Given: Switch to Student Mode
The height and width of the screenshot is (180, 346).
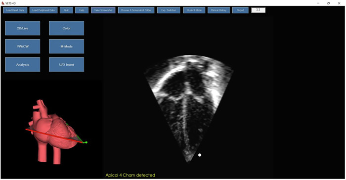Looking at the screenshot, I should coord(194,10).
